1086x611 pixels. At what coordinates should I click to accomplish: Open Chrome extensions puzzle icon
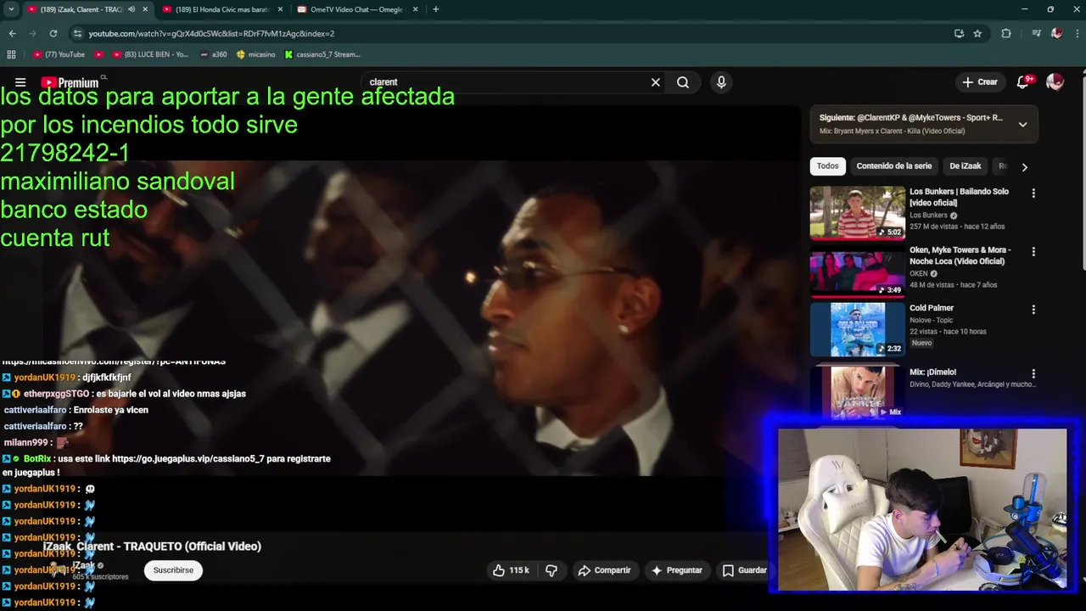coord(1006,33)
